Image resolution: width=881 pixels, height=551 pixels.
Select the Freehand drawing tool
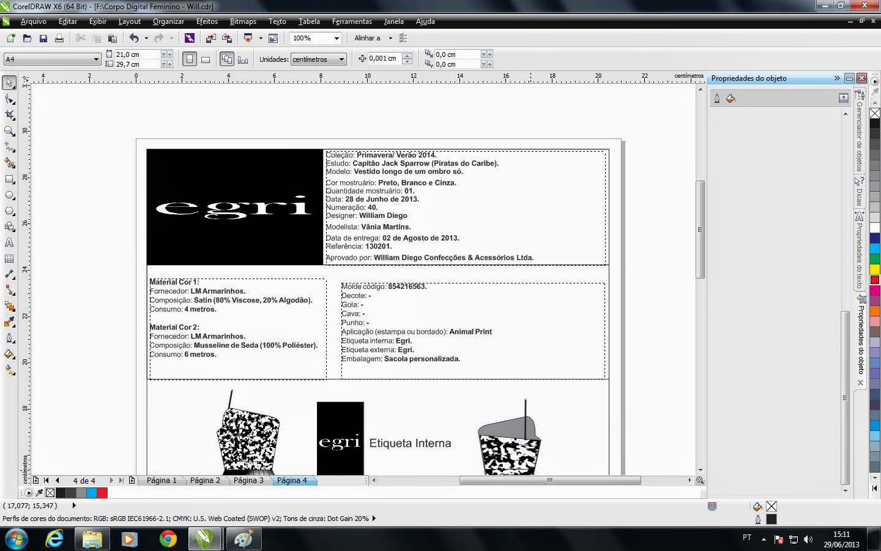[x=9, y=147]
